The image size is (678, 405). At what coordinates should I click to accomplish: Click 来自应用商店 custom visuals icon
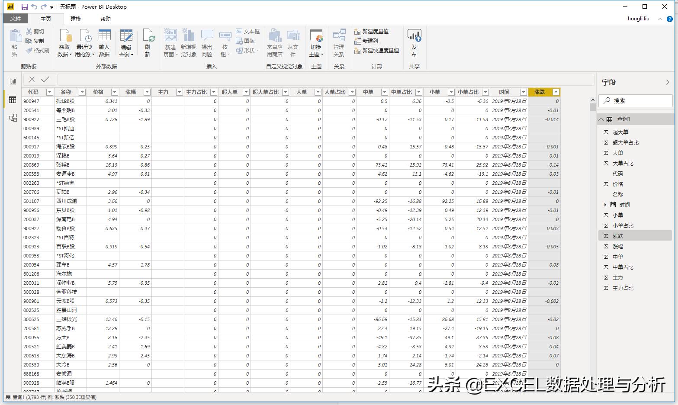(x=274, y=42)
